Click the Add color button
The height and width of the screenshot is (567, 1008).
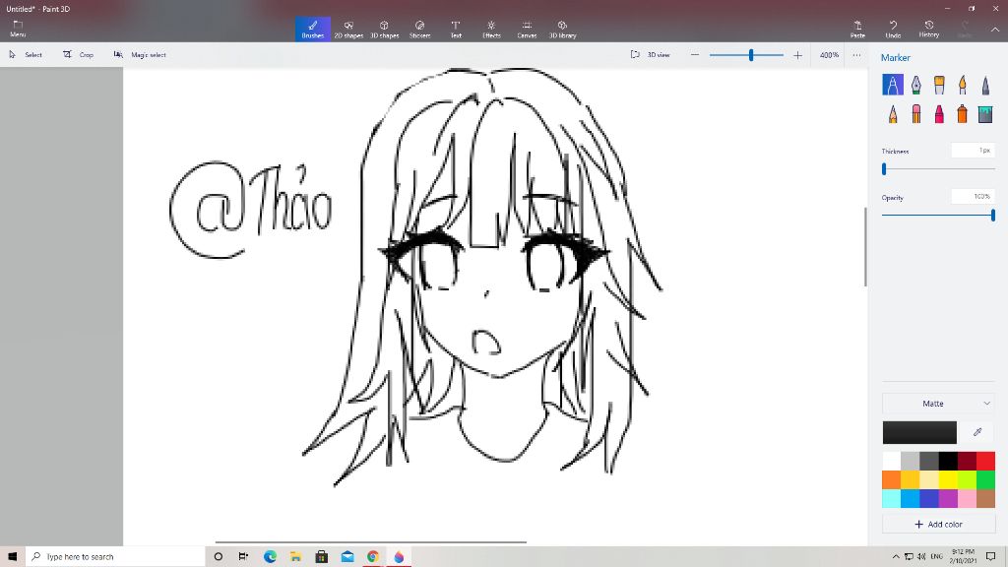[938, 525]
